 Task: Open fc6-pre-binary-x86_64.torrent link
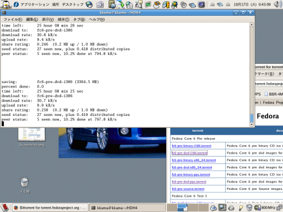pyautogui.click(x=194, y=160)
